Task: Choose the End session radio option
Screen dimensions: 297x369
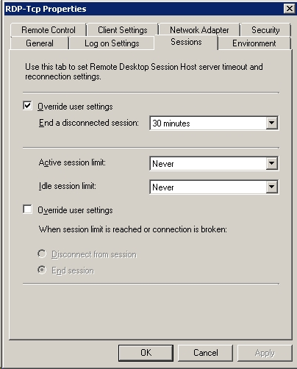Action: click(42, 270)
